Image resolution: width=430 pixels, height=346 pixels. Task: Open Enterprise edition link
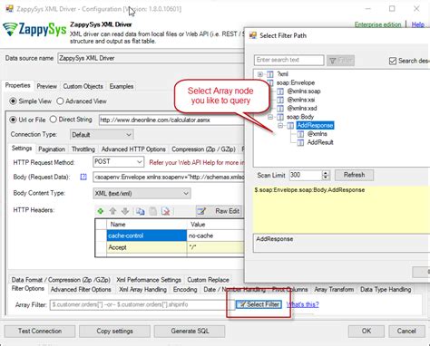pos(377,24)
